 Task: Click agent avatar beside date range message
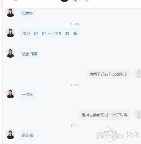point(10,32)
